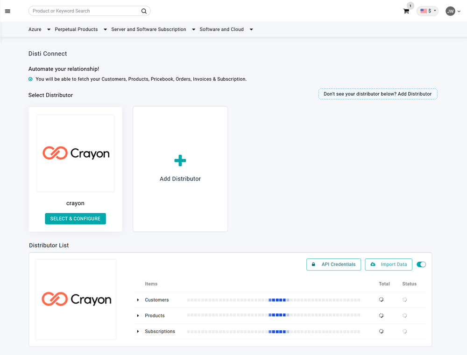
Task: Click the Import Data button
Action: [x=389, y=265]
